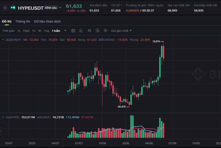
Task: Click the Giá đánh dấu mark price label
Action: point(98,5)
